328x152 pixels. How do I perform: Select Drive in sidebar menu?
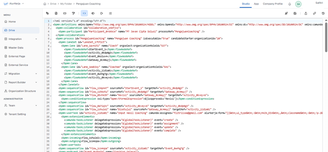click(x=21, y=30)
